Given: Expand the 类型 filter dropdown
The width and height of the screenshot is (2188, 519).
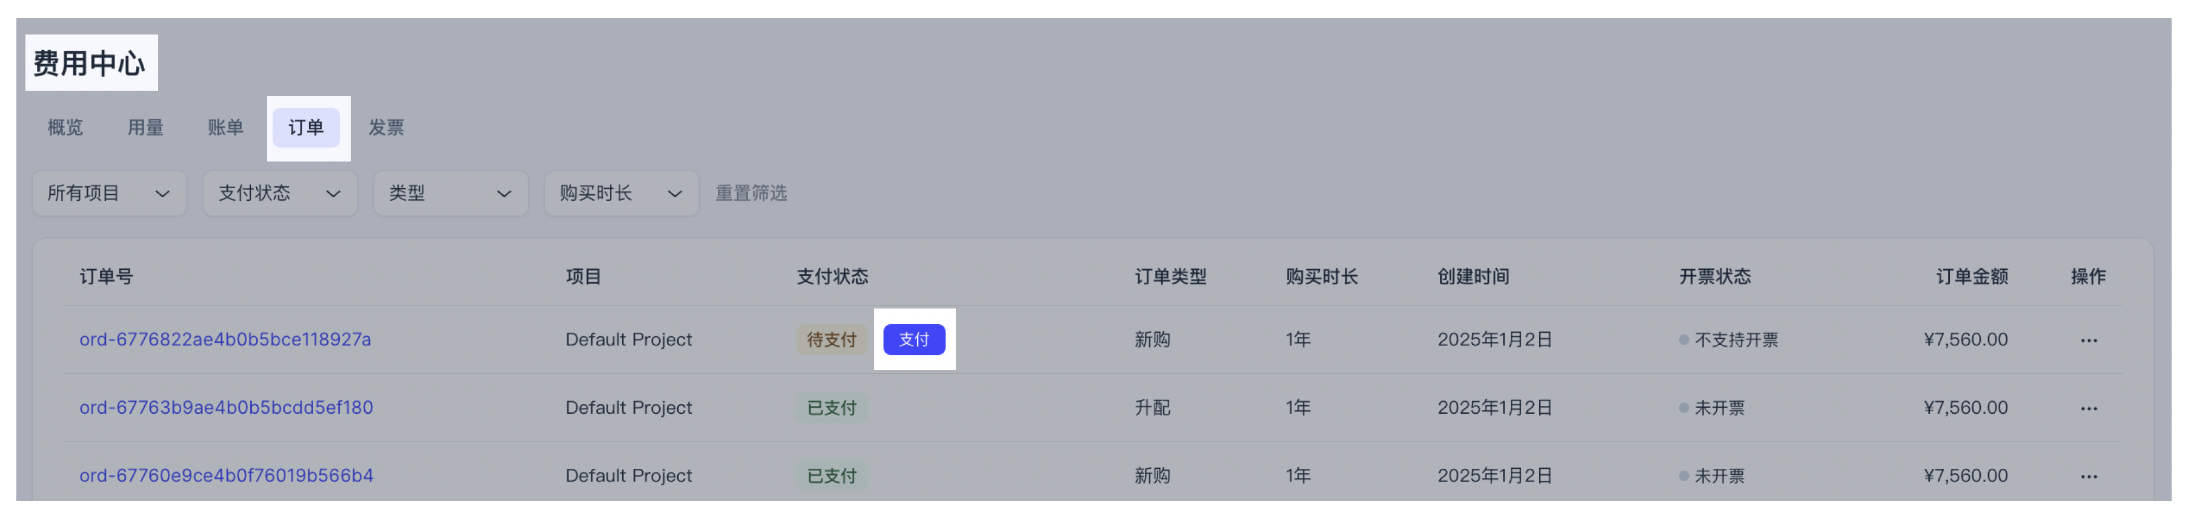Looking at the screenshot, I should [450, 194].
